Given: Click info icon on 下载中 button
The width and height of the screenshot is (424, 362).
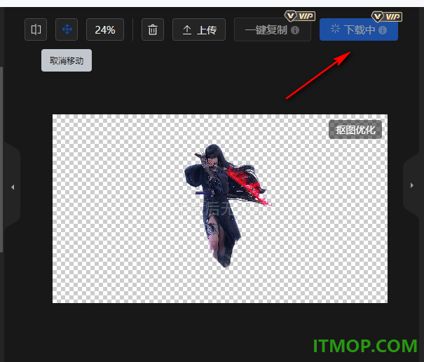Looking at the screenshot, I should [383, 30].
